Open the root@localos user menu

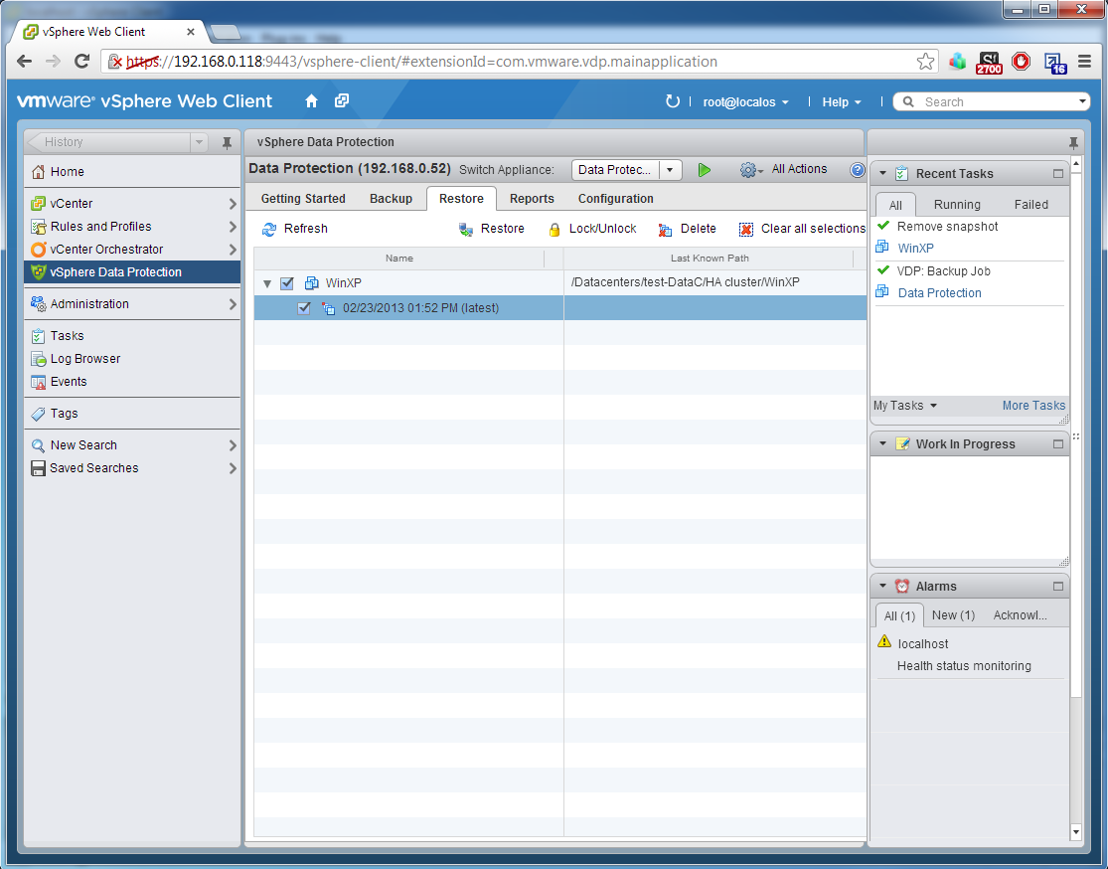(745, 101)
